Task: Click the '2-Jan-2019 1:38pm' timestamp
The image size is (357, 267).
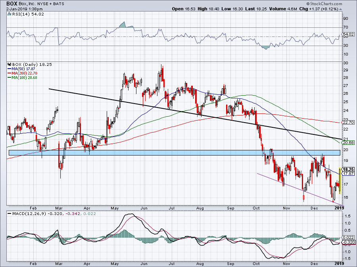Action: (x=24, y=9)
